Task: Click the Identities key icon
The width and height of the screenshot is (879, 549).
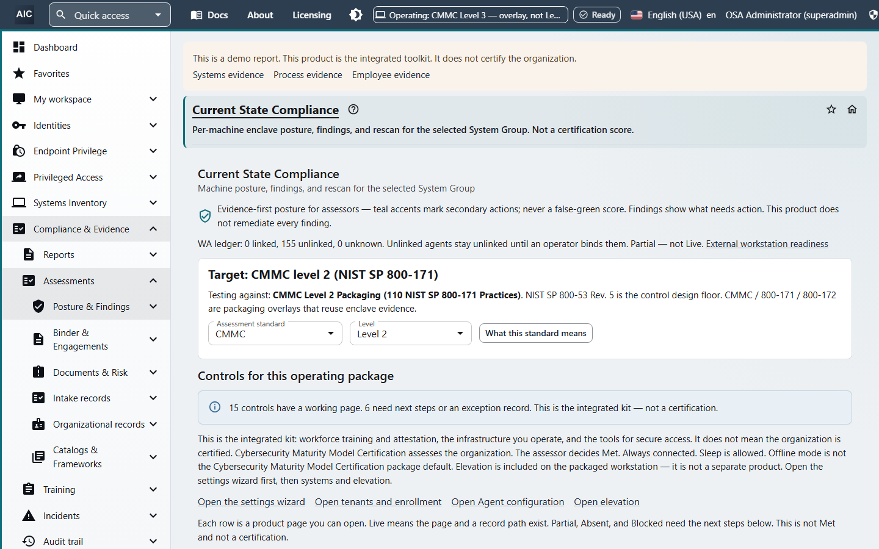Action: click(x=19, y=125)
